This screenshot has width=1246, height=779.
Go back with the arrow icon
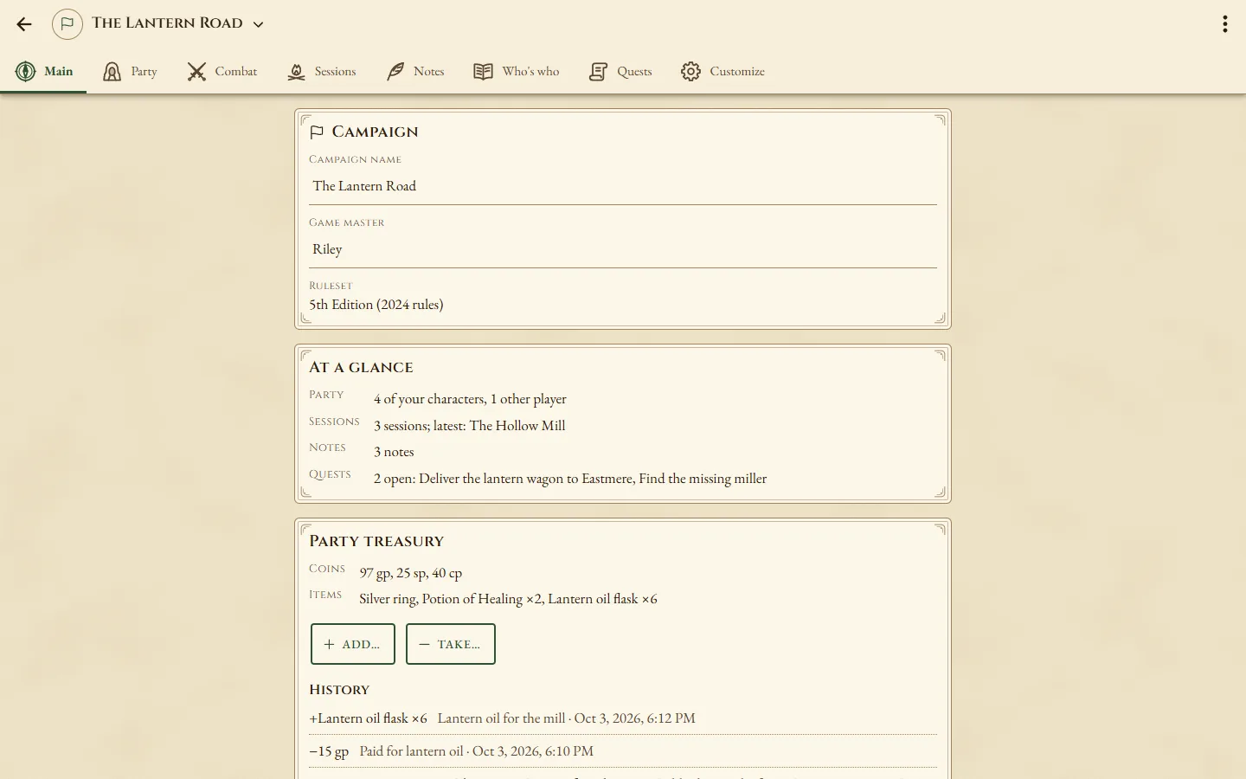(24, 24)
